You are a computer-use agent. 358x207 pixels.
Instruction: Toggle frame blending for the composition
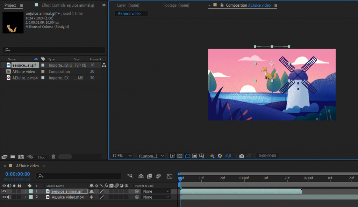149,176
